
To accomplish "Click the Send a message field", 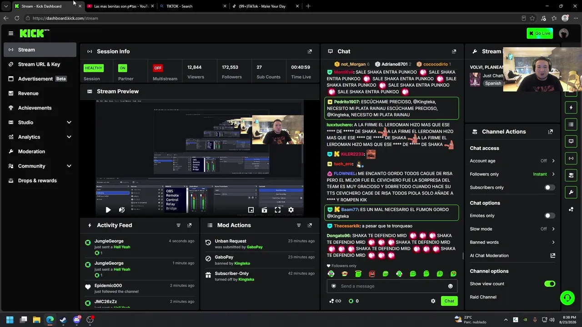I will pos(392,286).
